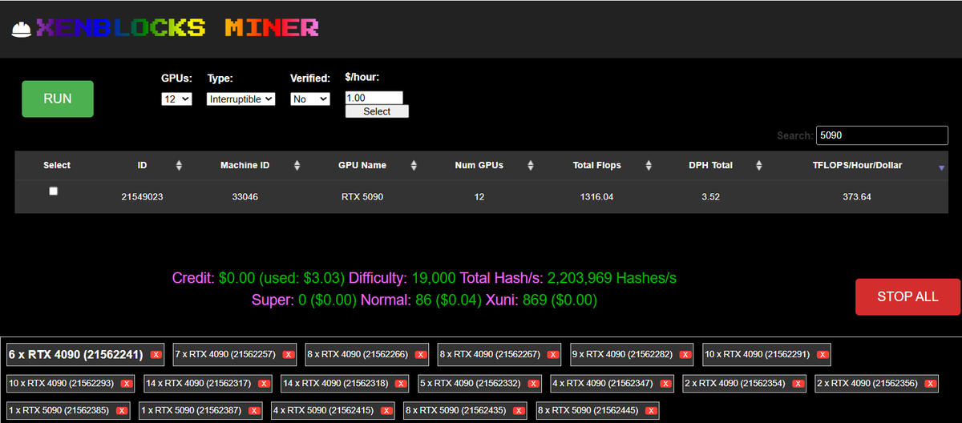The image size is (962, 423).
Task: Toggle TFLOPS/Hour/Dollar descending sort arrow
Action: click(941, 167)
